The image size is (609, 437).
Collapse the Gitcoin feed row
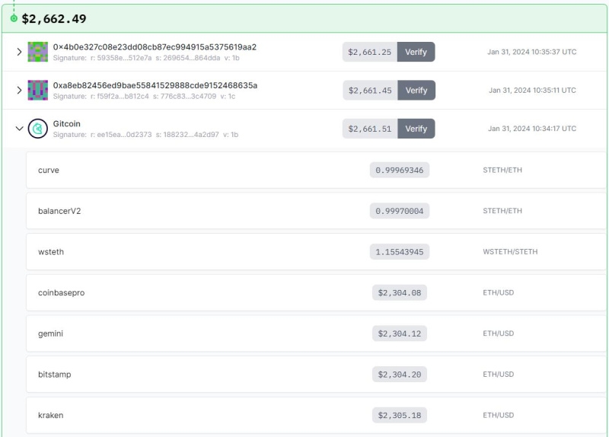pyautogui.click(x=19, y=129)
